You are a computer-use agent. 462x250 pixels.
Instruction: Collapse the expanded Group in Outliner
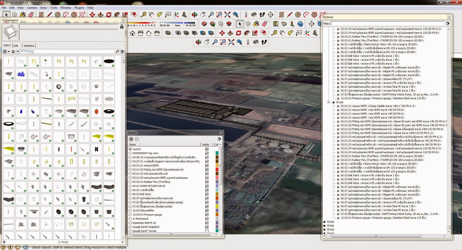pos(329,102)
